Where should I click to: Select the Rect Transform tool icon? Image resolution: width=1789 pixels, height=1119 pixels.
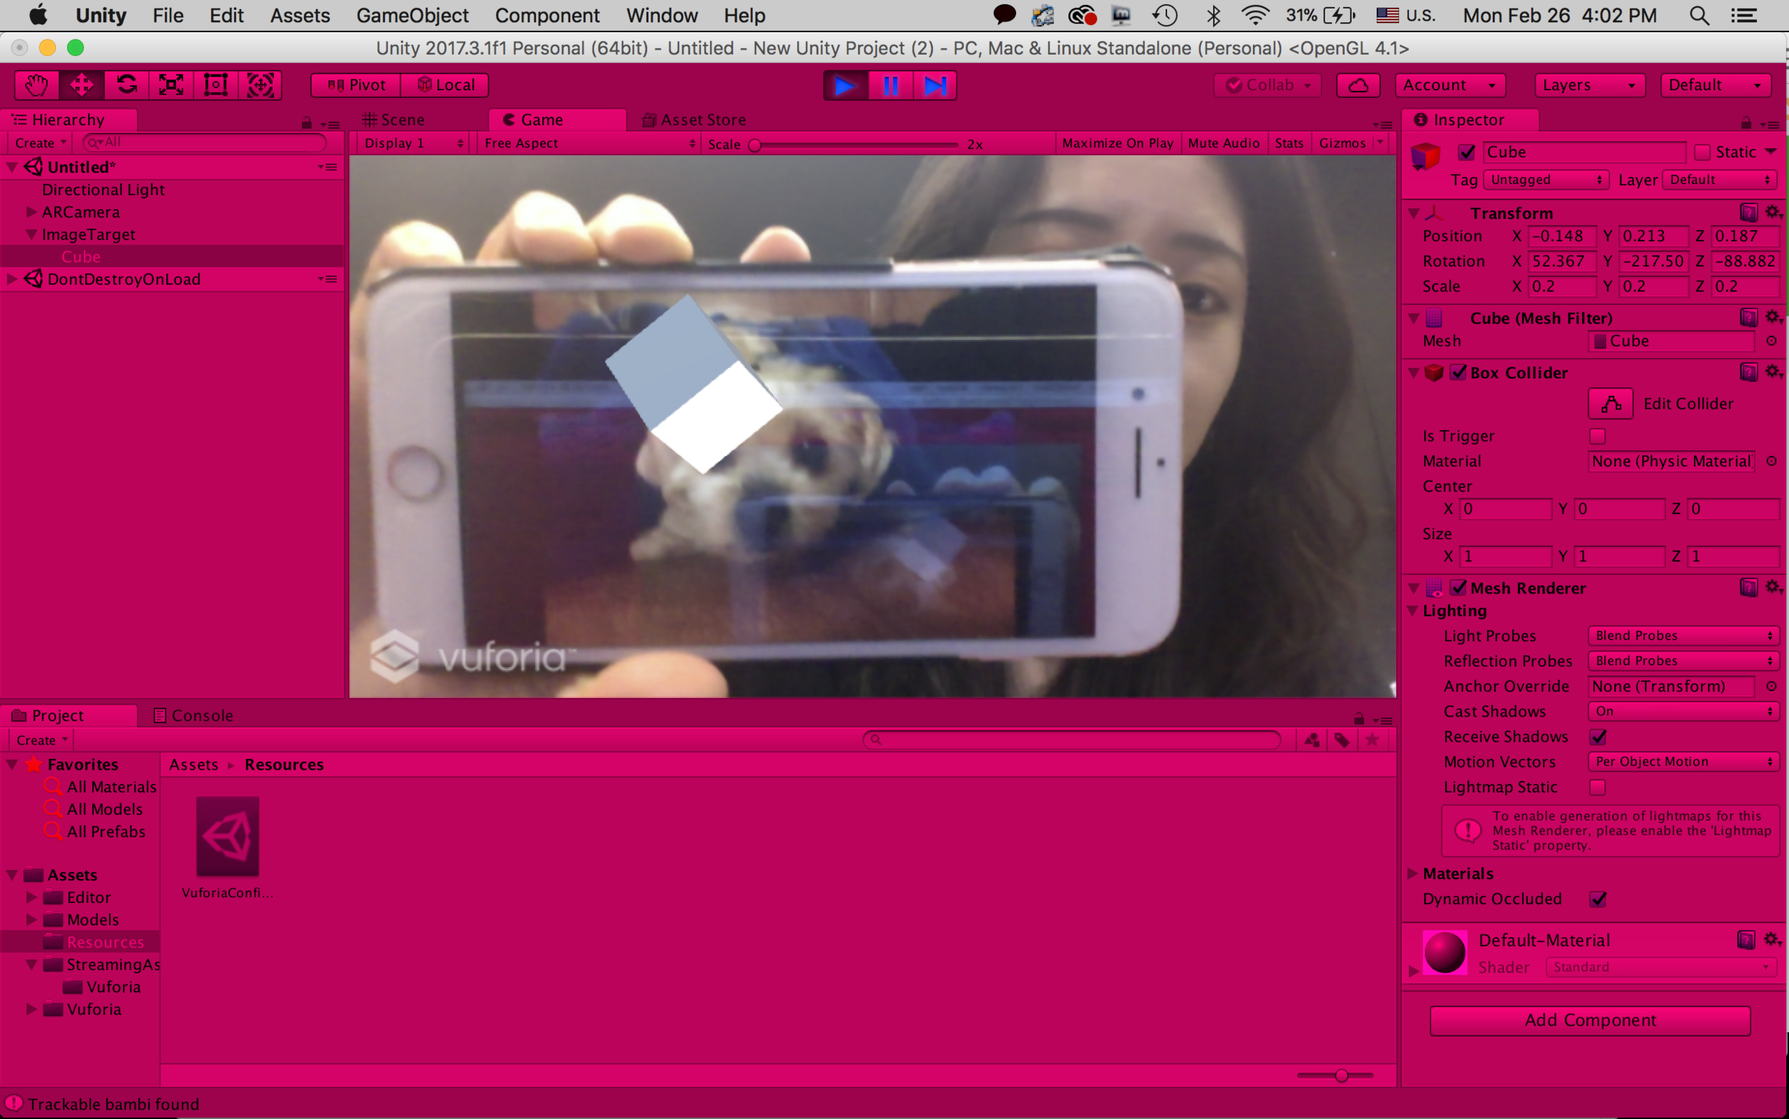(x=215, y=85)
